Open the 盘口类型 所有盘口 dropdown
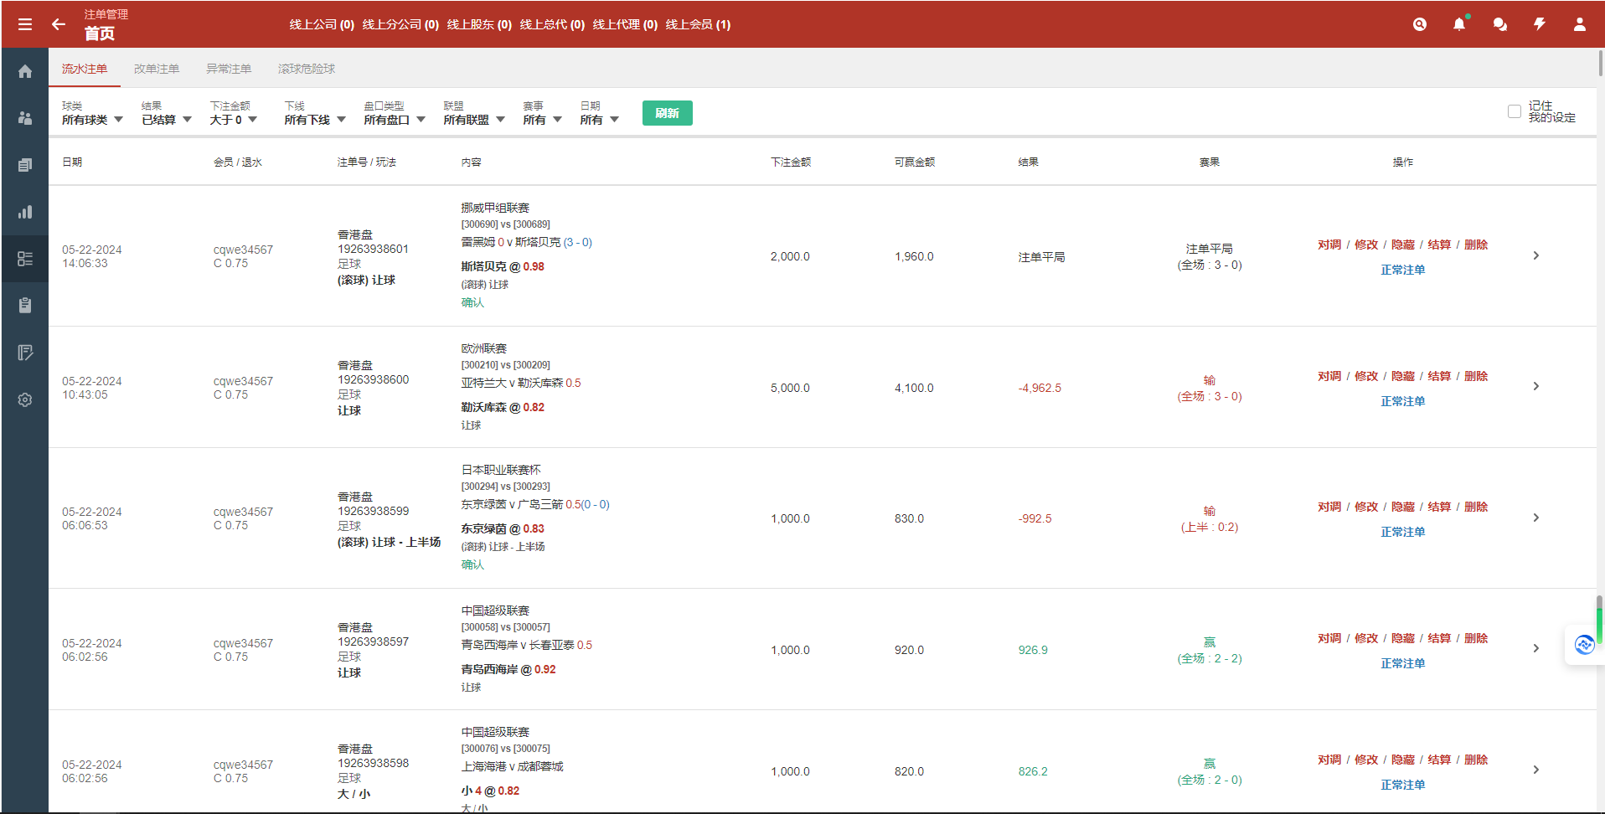Viewport: 1605px width, 814px height. click(394, 120)
